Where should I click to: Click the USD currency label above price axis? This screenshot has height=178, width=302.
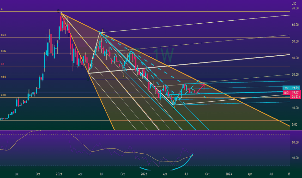294,4
